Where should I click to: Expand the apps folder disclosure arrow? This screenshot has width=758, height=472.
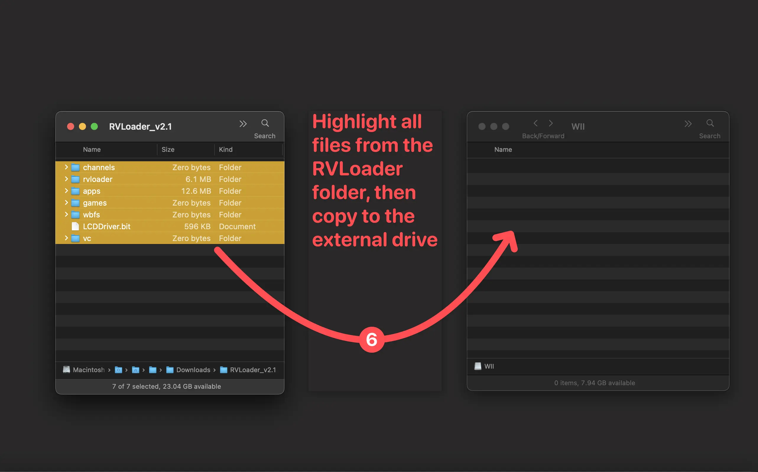click(66, 191)
